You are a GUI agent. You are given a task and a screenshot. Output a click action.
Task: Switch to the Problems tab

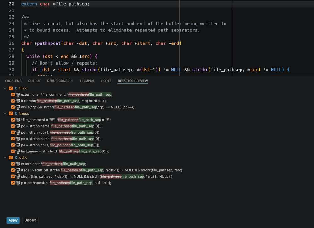click(x=13, y=81)
